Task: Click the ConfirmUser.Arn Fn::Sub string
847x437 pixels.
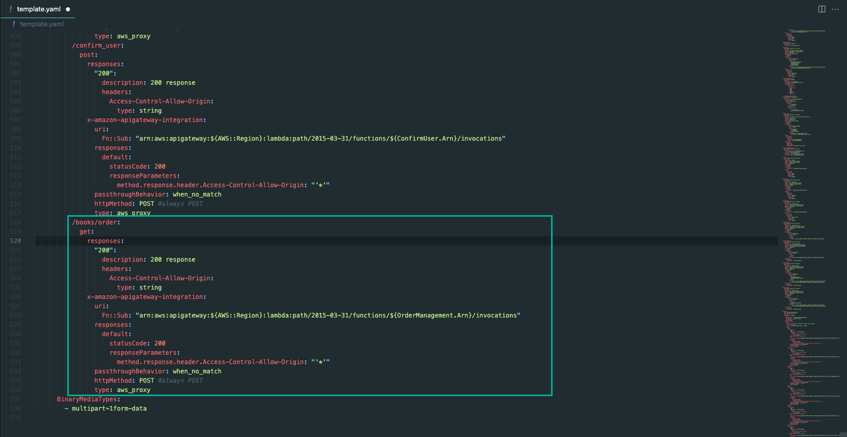Action: click(x=320, y=139)
